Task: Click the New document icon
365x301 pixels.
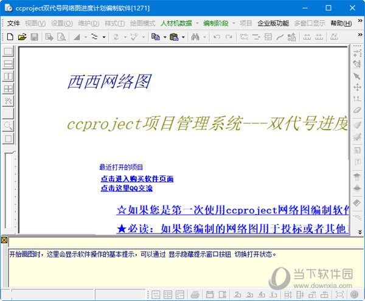Action: point(10,36)
